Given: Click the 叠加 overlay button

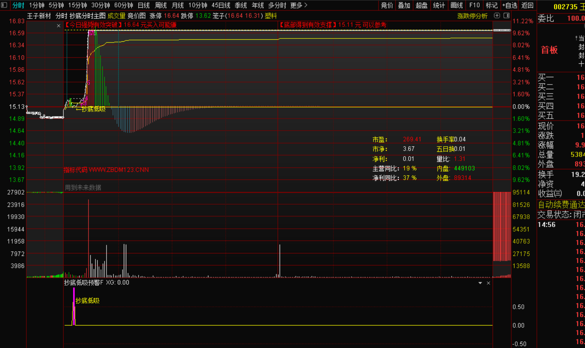Looking at the screenshot, I should (404, 5).
